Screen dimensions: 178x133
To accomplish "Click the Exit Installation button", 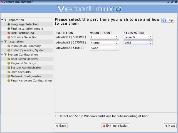I will coord(115,126).
